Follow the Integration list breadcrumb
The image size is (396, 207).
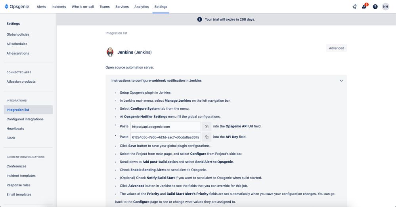117,33
